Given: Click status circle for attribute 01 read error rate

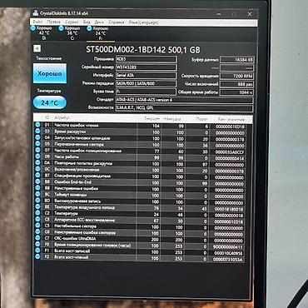Looking at the screenshot, I should [37, 125].
